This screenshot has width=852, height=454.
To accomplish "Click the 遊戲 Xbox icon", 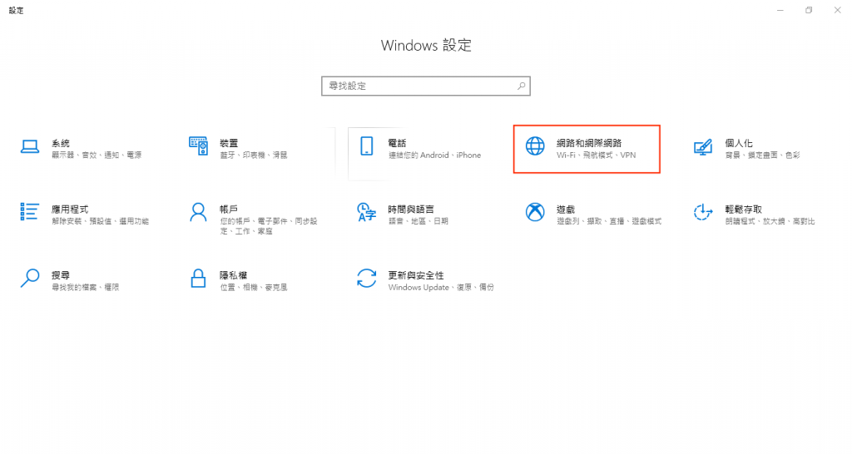I will [x=535, y=212].
